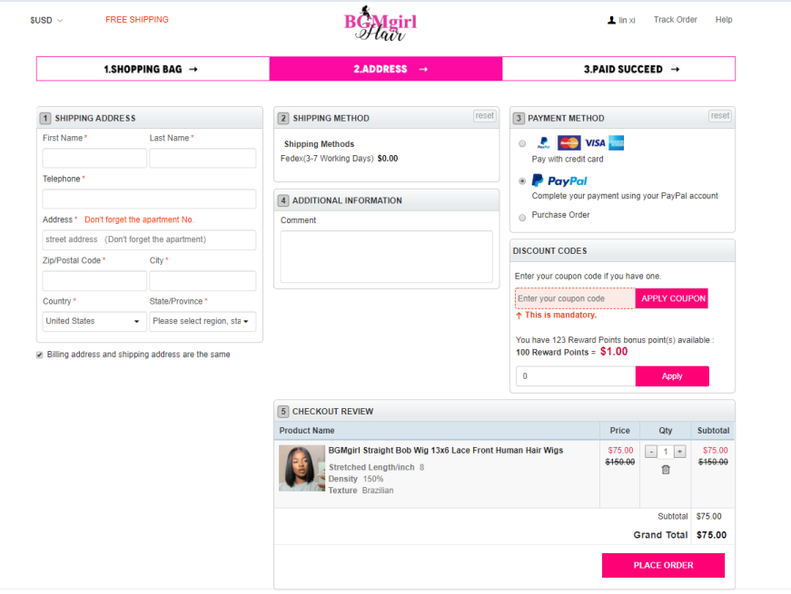Click the coupon code input field
The image size is (791, 594).
tap(575, 298)
